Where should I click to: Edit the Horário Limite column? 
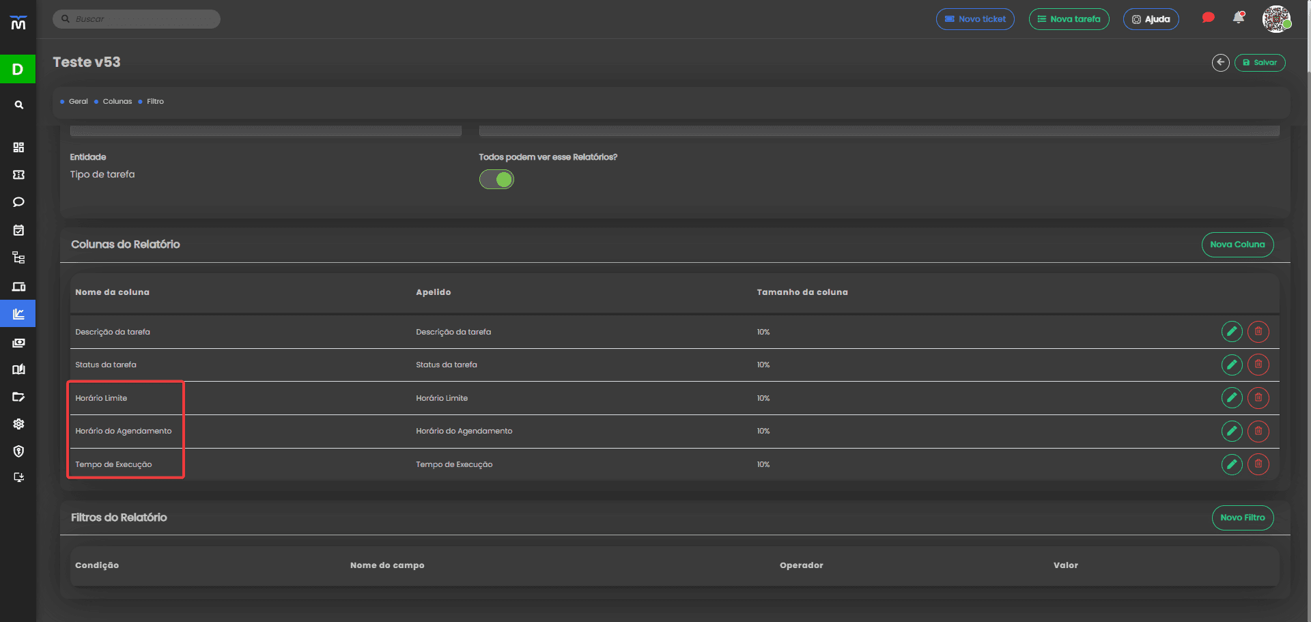tap(1231, 398)
